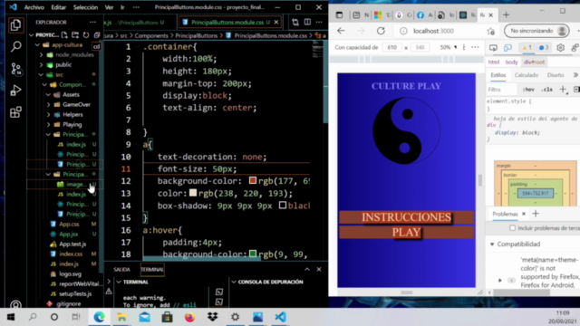Collapse the Compatibilidad section
Image resolution: width=580 pixels, height=326 pixels.
(492, 244)
